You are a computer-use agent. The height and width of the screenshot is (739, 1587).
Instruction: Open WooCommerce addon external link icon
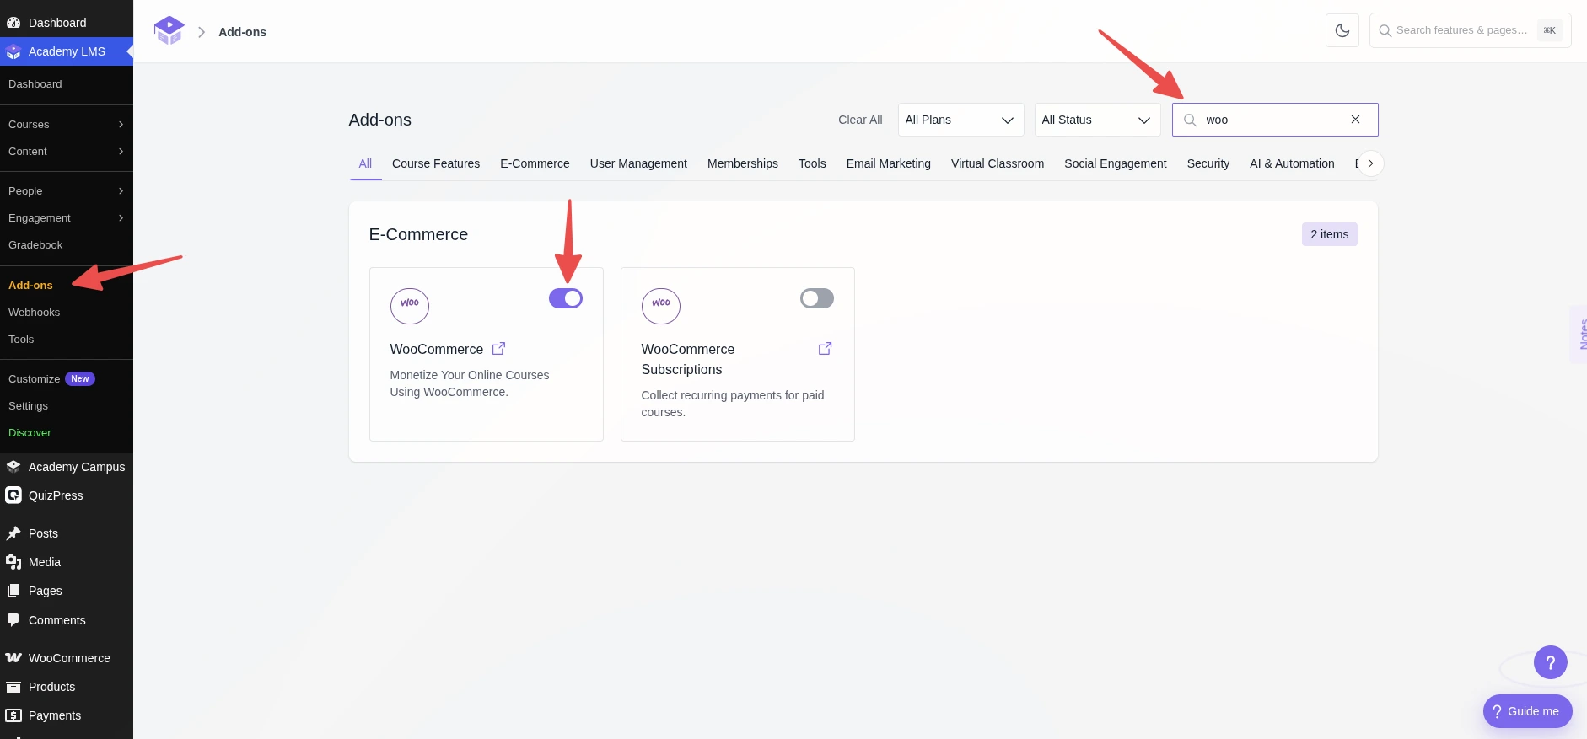point(498,348)
